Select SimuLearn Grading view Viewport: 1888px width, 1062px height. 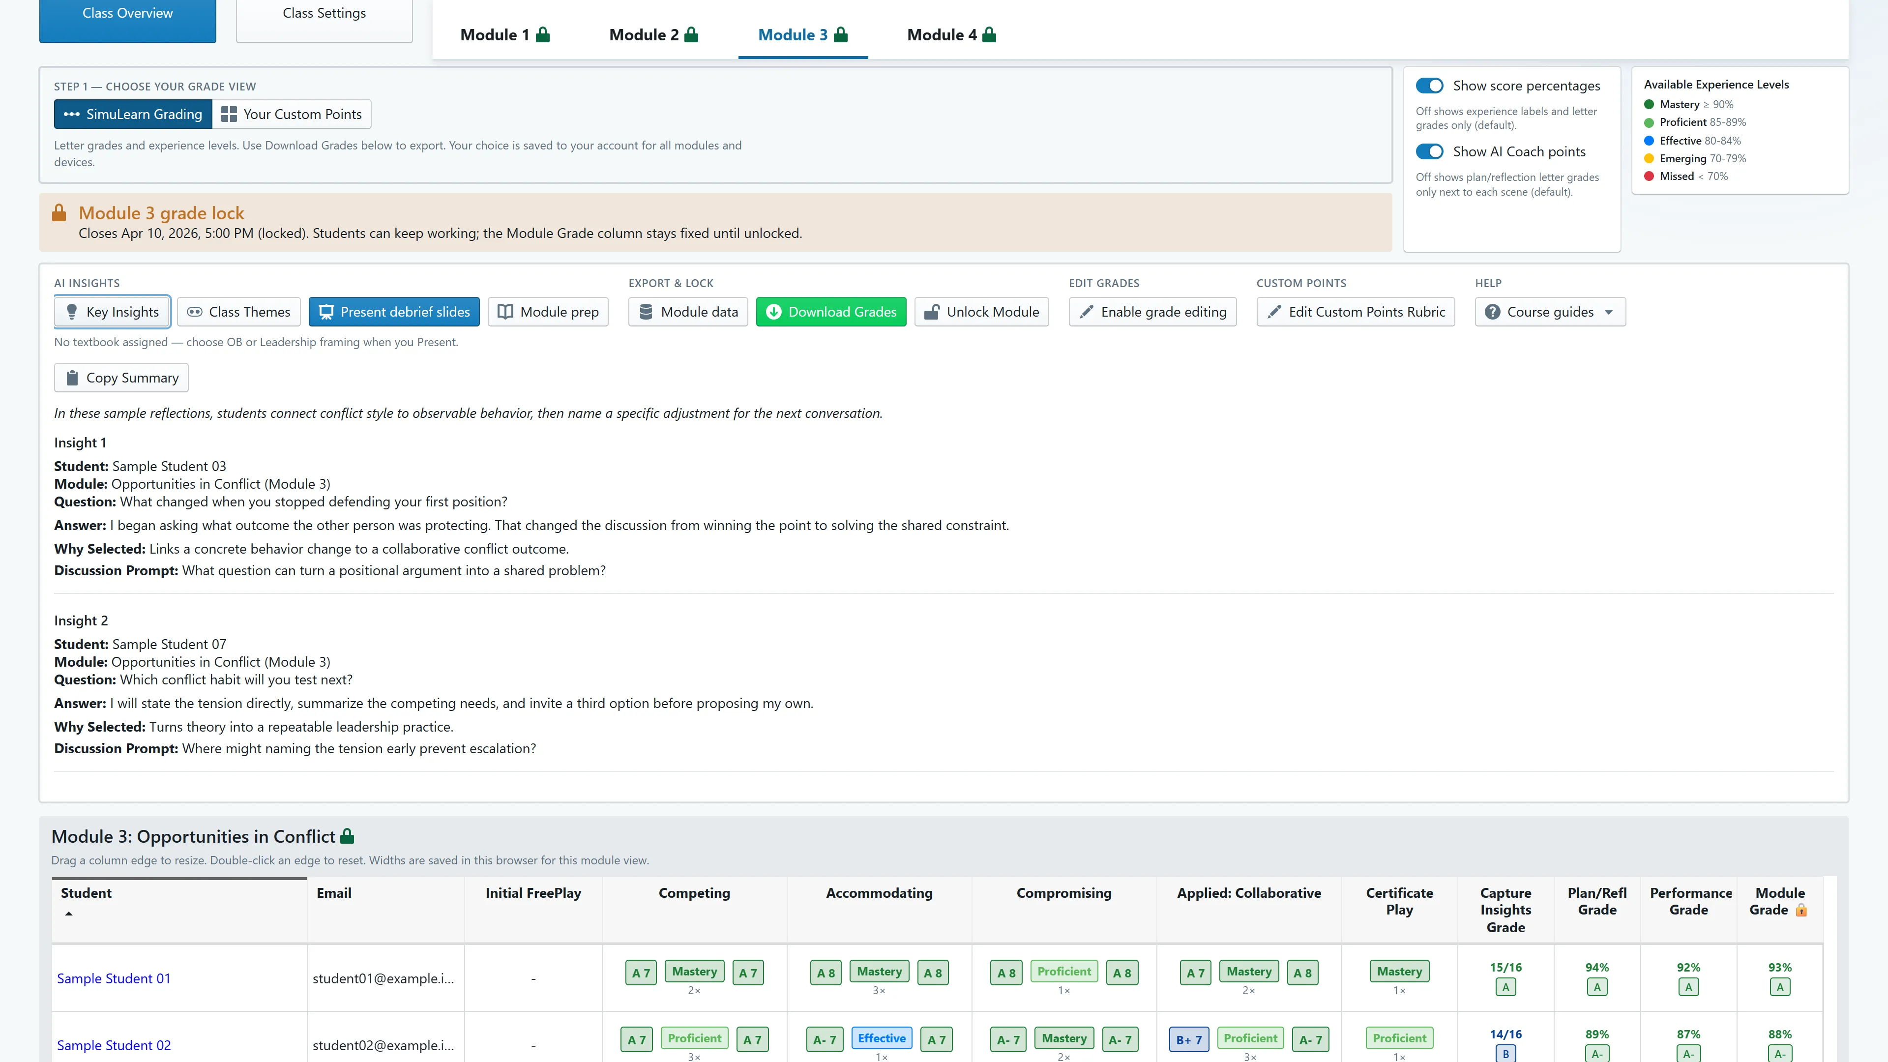133,114
